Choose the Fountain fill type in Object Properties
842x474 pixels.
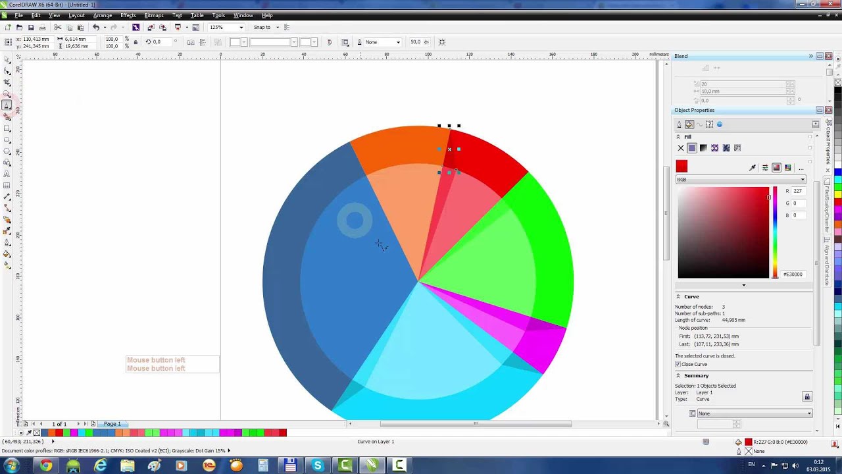pyautogui.click(x=703, y=148)
